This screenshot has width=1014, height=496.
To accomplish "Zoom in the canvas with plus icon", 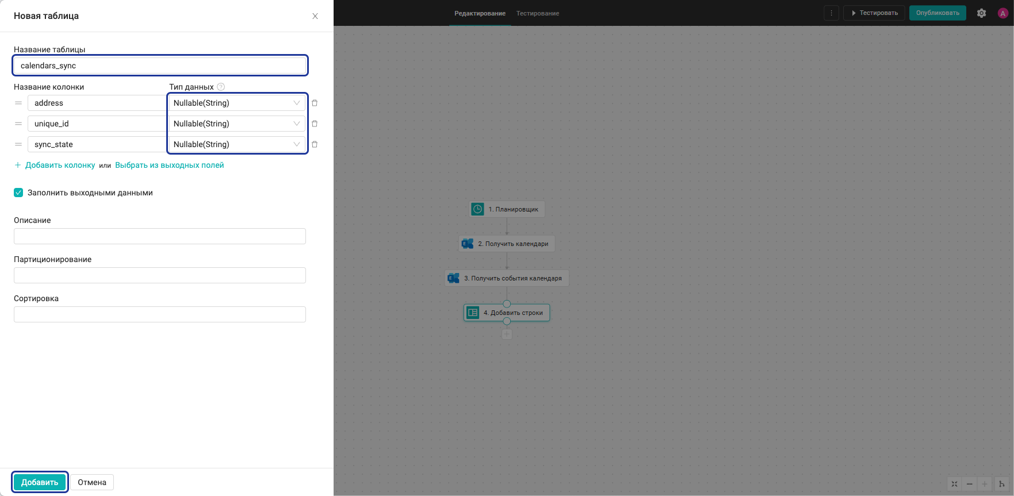I will click(x=985, y=484).
